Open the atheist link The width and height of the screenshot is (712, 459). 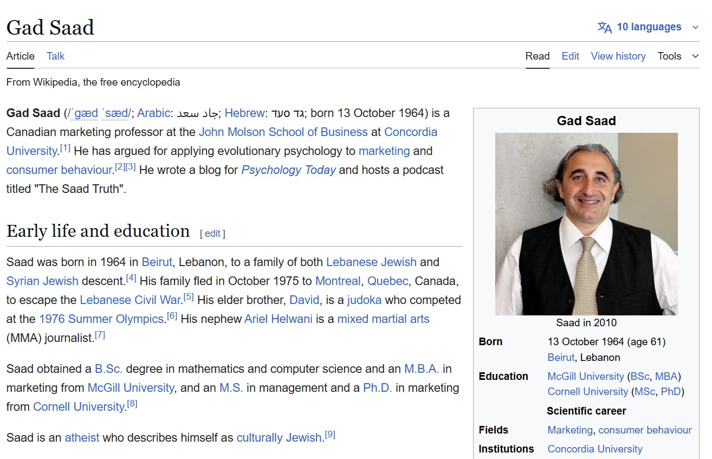82,438
